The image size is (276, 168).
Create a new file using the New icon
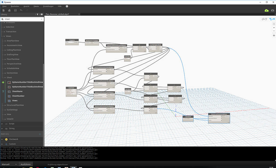3,10
